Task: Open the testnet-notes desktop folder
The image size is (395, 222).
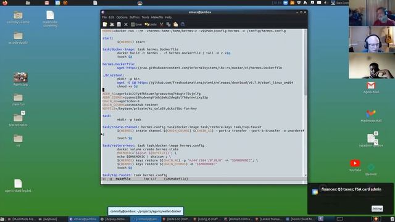Action: coord(18,119)
